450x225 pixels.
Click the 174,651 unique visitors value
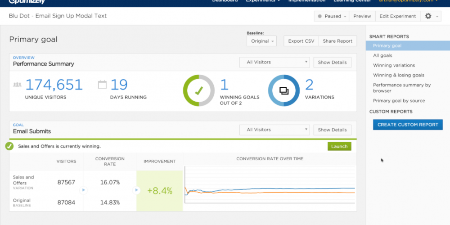click(54, 85)
